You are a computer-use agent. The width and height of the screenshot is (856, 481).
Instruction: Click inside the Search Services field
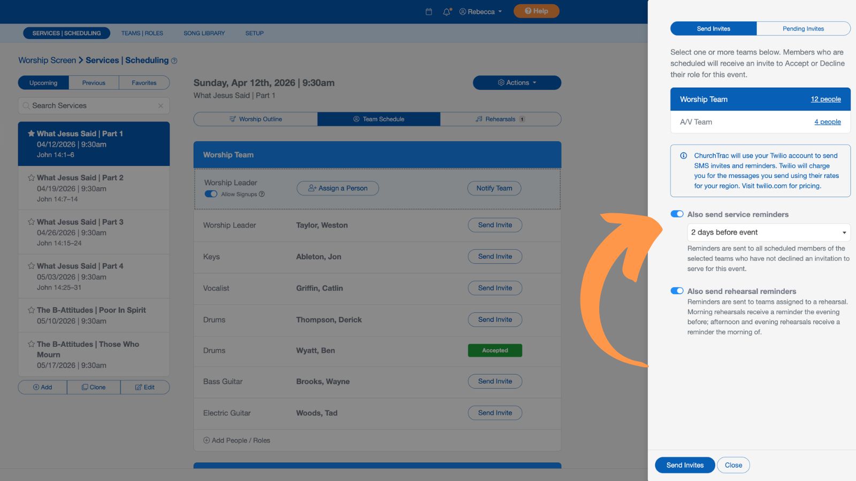pyautogui.click(x=86, y=105)
